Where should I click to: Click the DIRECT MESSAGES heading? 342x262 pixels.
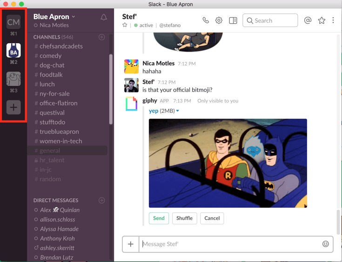pyautogui.click(x=56, y=200)
